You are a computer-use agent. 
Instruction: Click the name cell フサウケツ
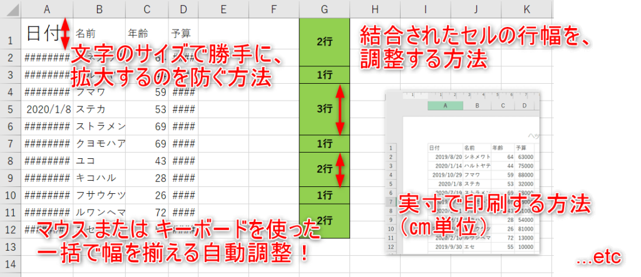99,194
